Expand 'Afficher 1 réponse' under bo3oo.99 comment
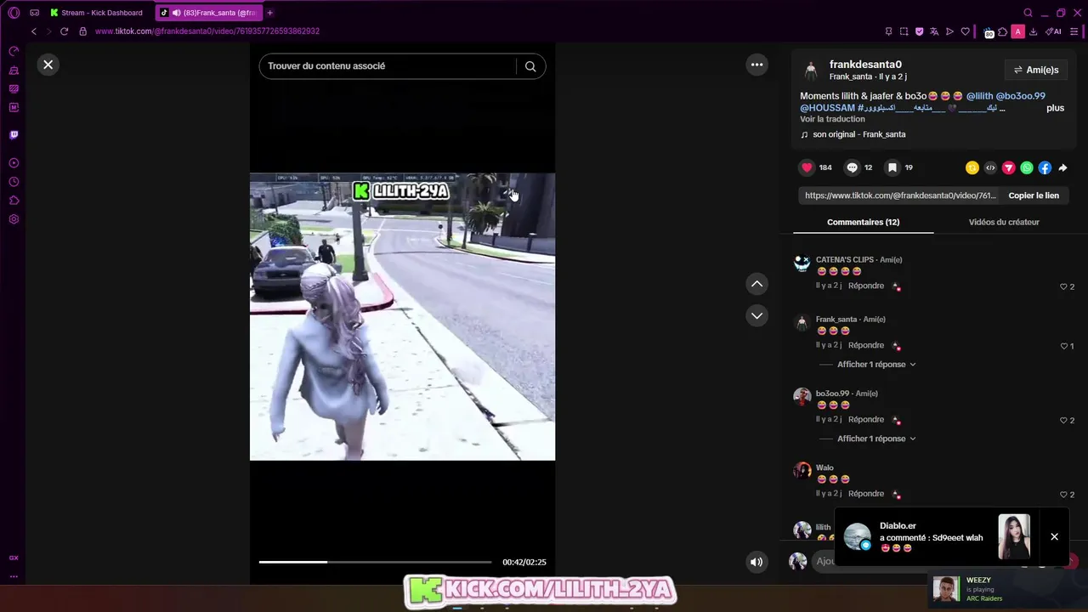 click(x=876, y=439)
